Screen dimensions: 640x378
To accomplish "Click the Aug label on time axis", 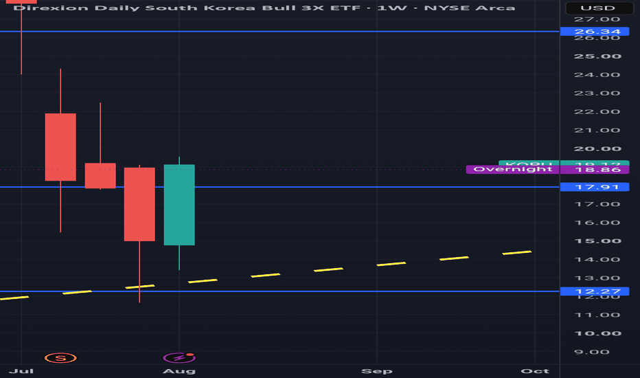I will click(x=179, y=371).
